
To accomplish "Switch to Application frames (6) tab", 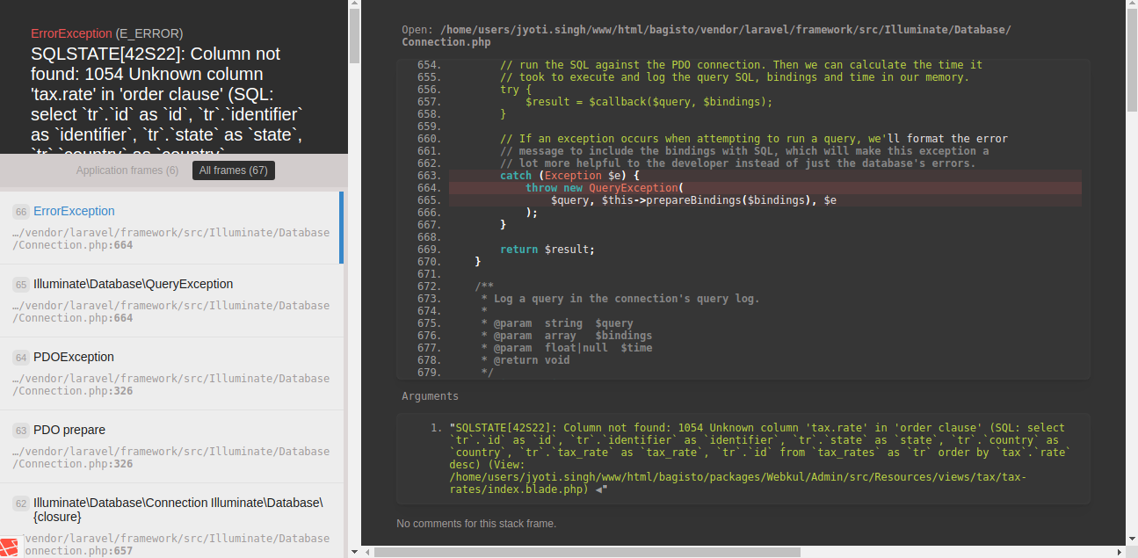I will pyautogui.click(x=127, y=170).
